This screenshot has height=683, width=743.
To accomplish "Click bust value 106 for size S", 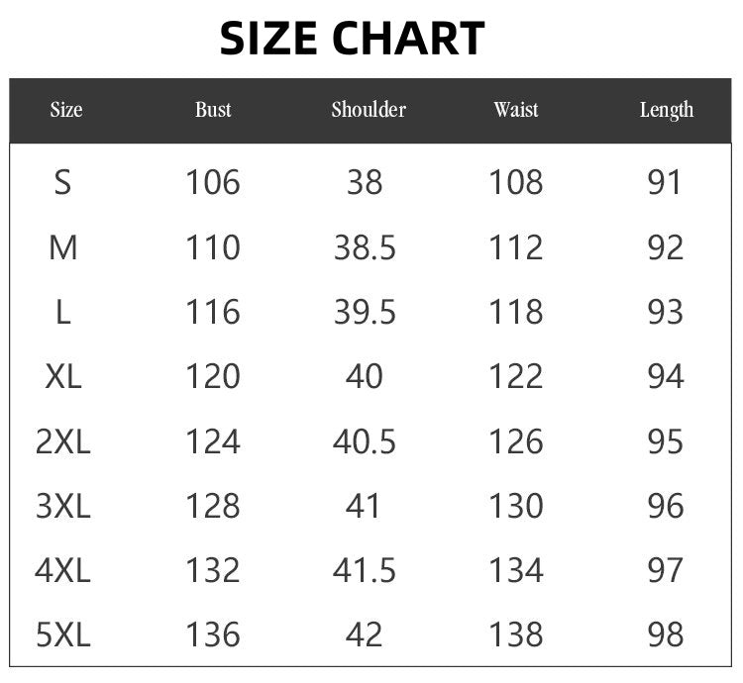I will pyautogui.click(x=213, y=182).
